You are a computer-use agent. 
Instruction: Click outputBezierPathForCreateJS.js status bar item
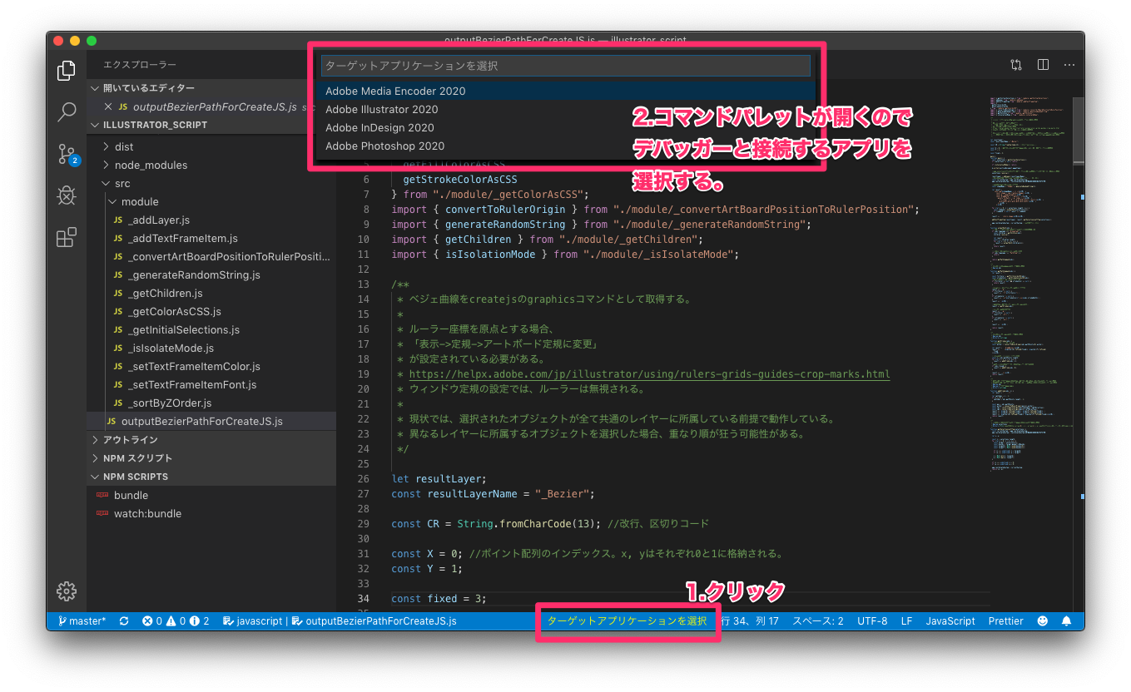[375, 621]
